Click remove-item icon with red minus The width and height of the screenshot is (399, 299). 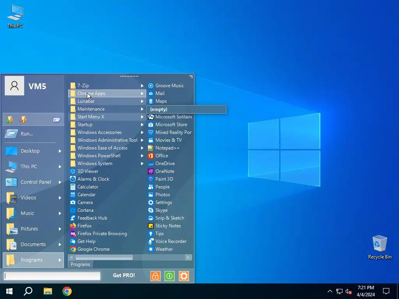[23, 120]
